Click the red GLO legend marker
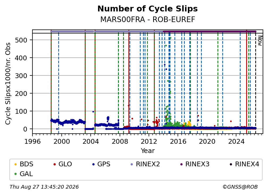The height and width of the screenshot is (195, 268). [x=55, y=164]
